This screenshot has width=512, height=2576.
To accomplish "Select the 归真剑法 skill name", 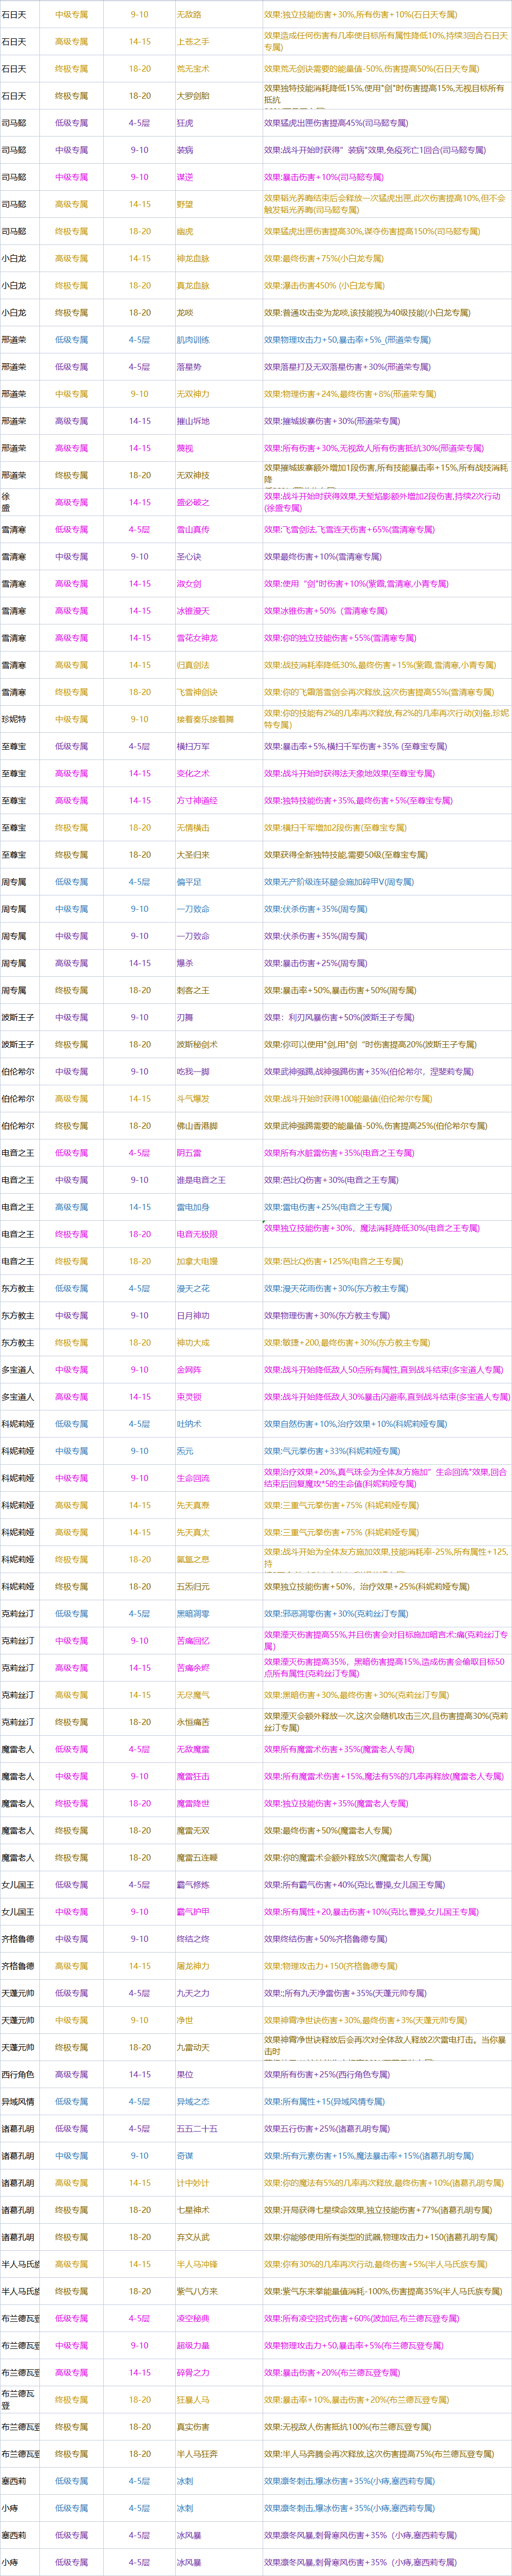I will click(x=193, y=665).
